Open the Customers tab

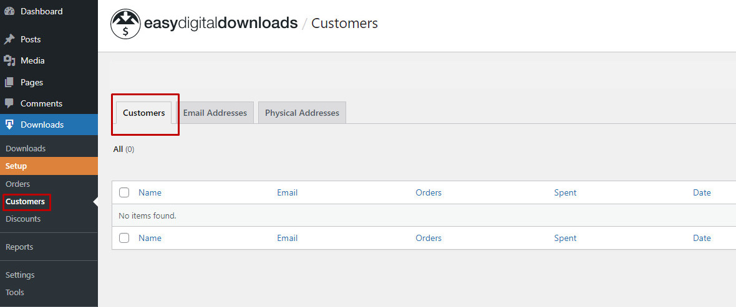click(144, 113)
